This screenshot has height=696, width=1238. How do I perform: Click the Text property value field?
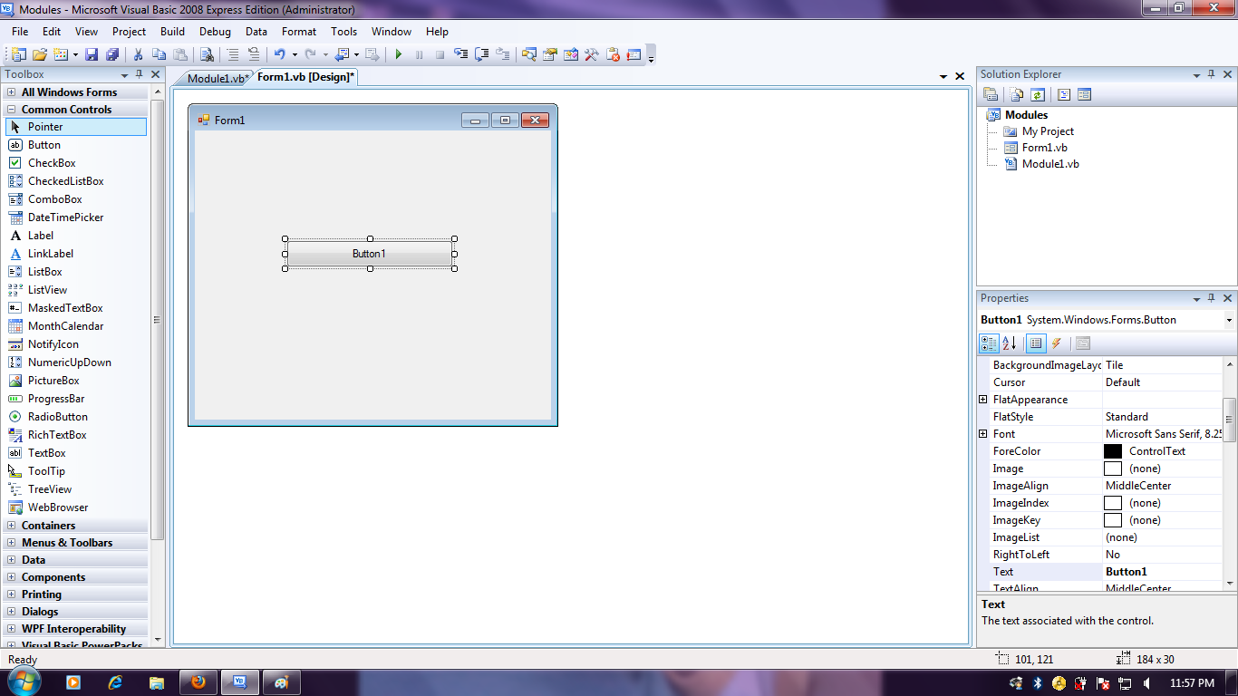coord(1163,572)
